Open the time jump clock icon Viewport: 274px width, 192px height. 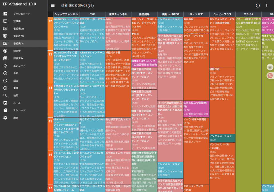[258, 6]
